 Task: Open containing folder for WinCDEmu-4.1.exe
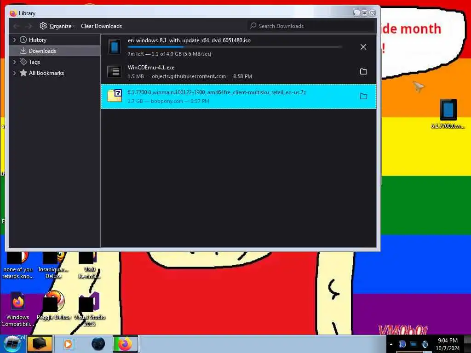click(x=363, y=71)
